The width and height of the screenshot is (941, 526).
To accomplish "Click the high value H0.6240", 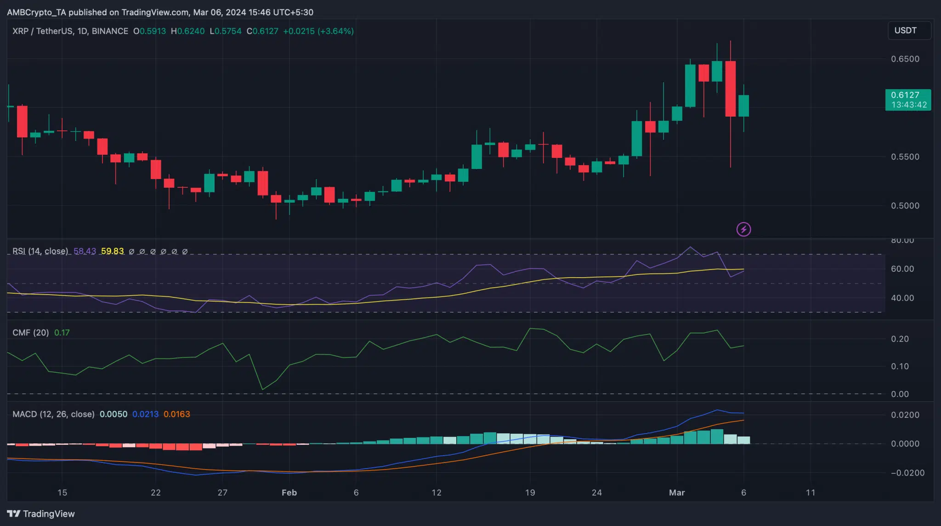I will [x=187, y=31].
